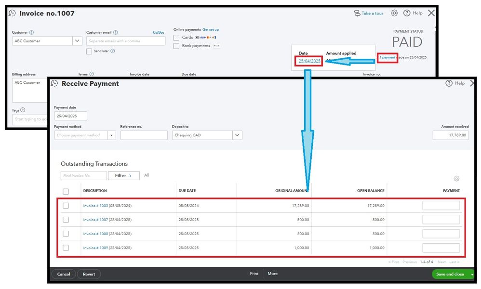Click the info icon next to Customer label
Screen dimensions: 481x289
click(31, 32)
